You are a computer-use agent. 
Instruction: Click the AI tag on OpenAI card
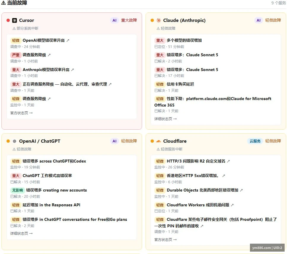tap(114, 141)
